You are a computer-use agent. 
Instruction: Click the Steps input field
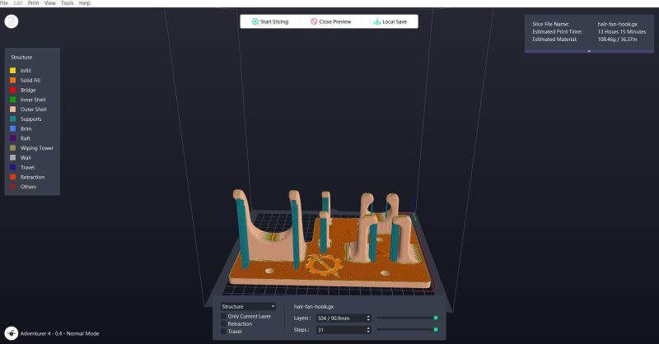click(341, 330)
